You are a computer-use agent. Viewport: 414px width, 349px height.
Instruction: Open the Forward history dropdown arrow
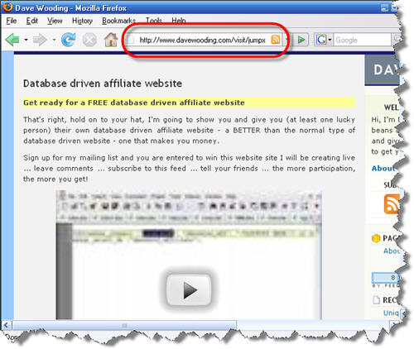54,40
